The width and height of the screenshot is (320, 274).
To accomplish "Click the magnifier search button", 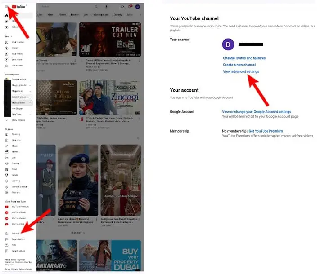I will click(96, 7).
